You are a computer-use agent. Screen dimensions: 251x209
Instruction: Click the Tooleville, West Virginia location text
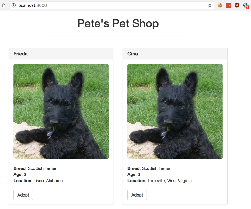[169, 181]
